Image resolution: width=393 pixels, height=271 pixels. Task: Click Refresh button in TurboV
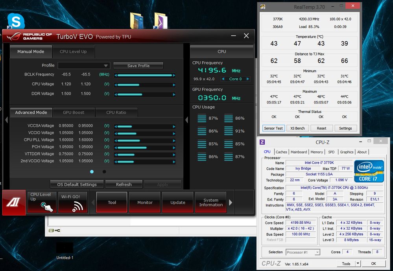(x=124, y=184)
